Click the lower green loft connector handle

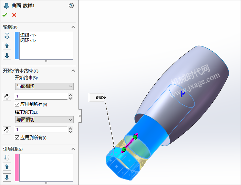coord(124,149)
